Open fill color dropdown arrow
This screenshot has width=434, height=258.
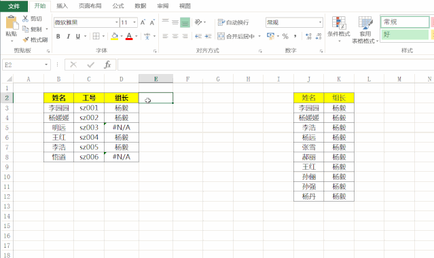[122, 36]
